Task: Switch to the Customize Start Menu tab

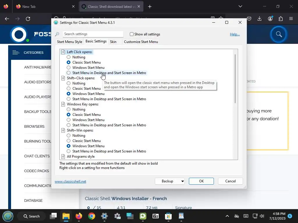Action: pos(141,42)
